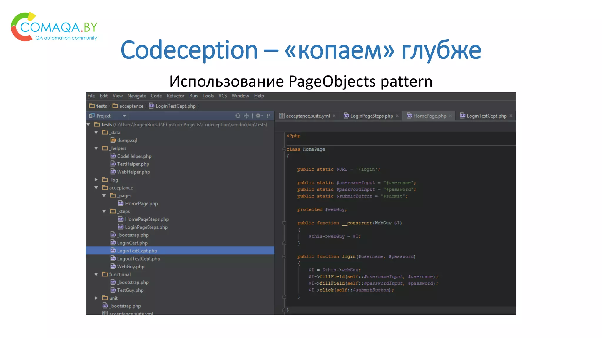The image size is (602, 338).
Task: Click the collapse all icon
Action: (246, 116)
